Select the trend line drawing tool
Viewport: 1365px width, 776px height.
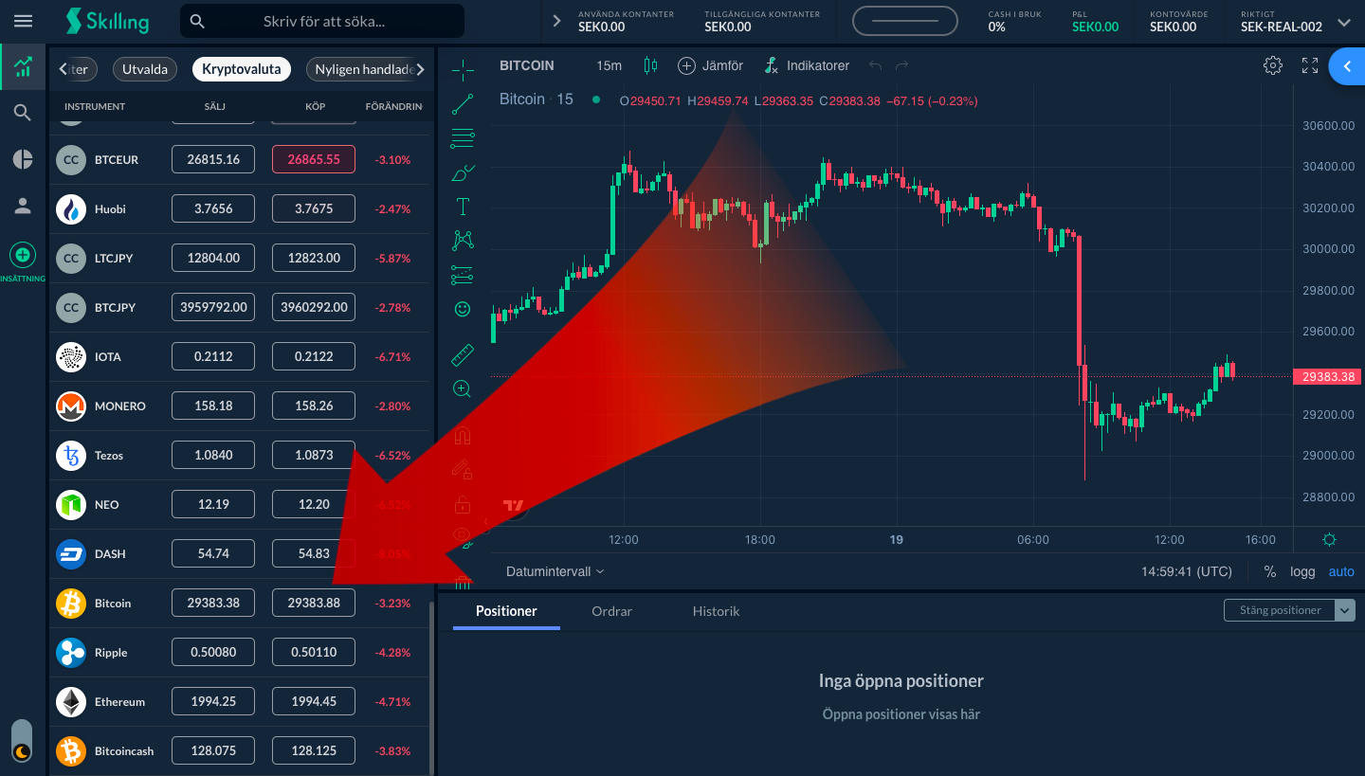click(463, 104)
